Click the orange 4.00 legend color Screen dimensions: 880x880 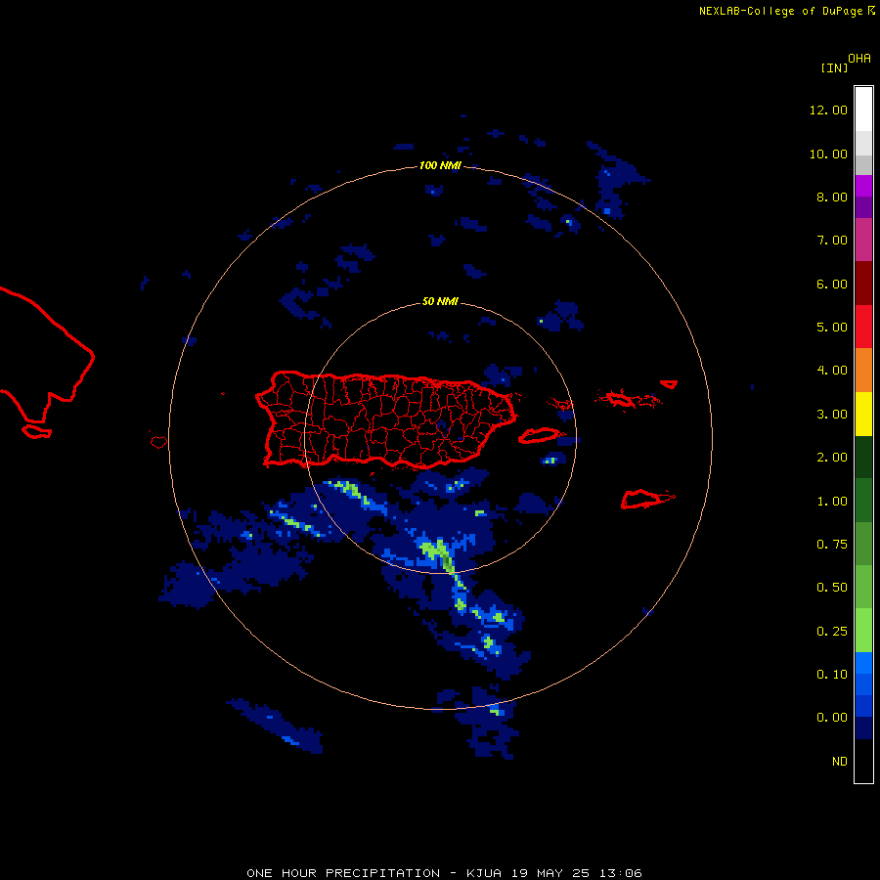coord(863,370)
